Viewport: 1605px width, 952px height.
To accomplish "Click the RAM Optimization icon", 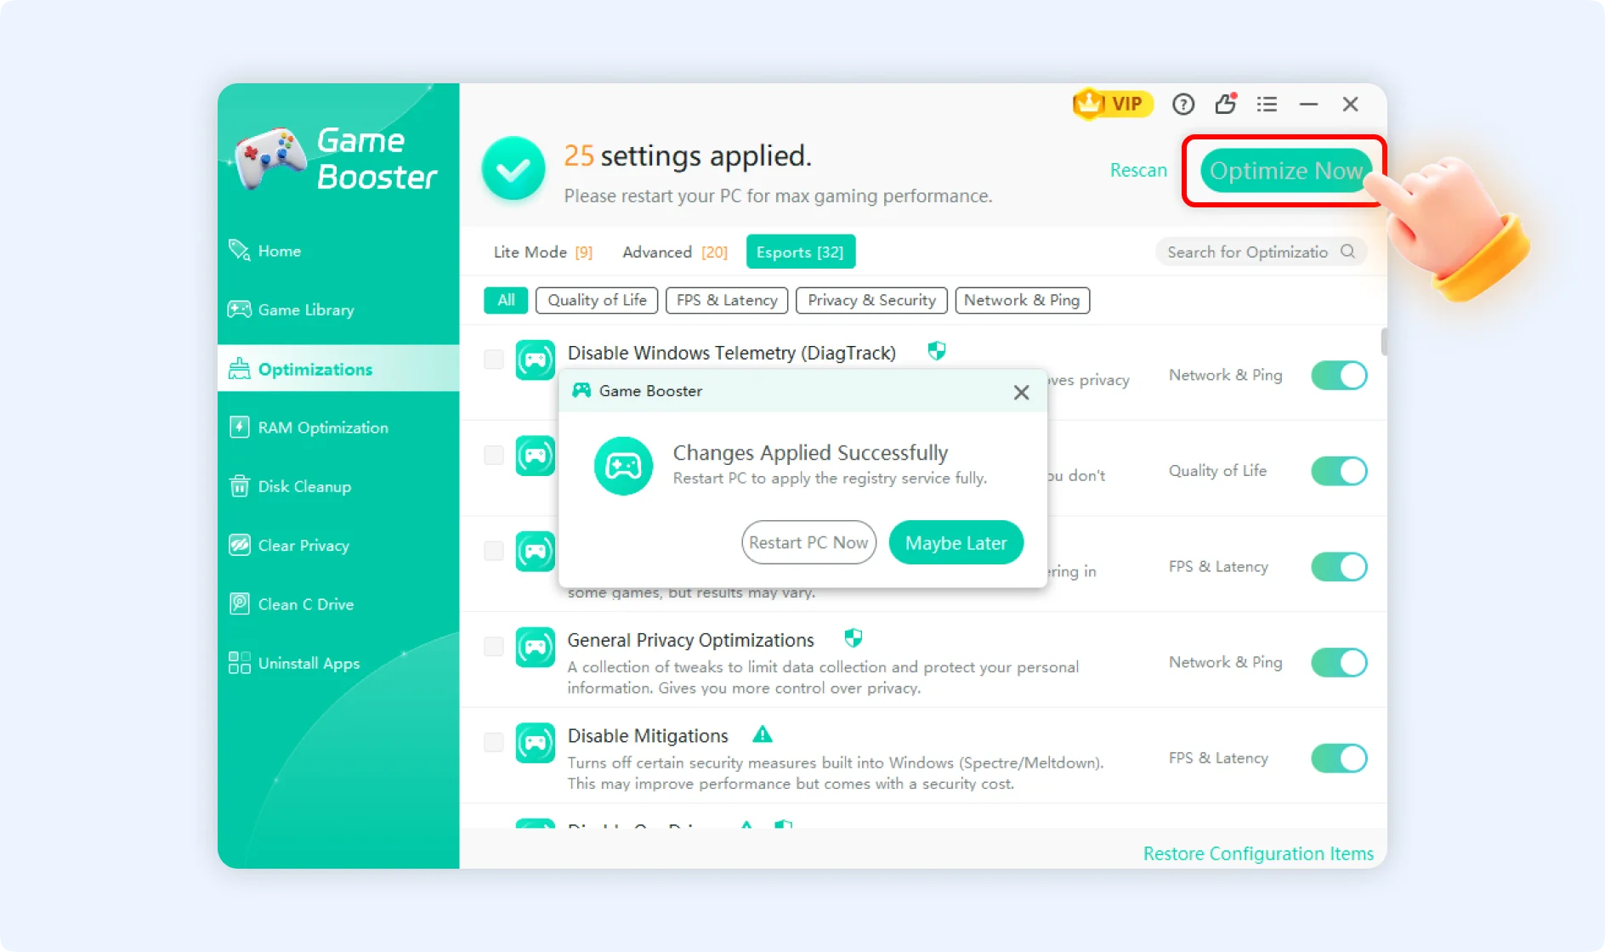I will (239, 427).
